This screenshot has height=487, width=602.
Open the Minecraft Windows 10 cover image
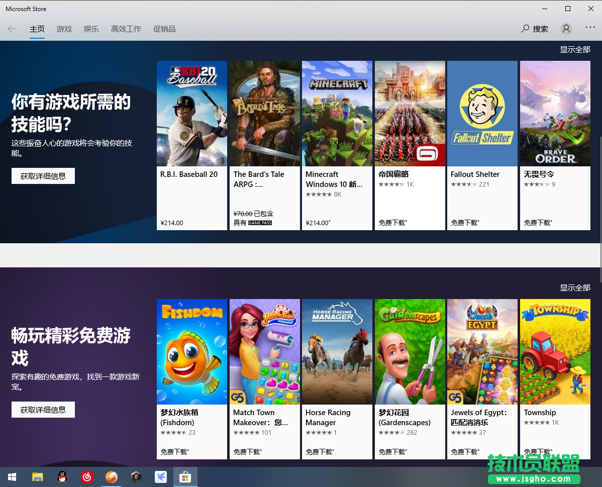coord(337,113)
